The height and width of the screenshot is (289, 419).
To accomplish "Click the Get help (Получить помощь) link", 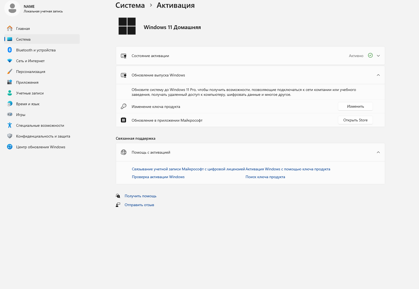I will point(140,196).
